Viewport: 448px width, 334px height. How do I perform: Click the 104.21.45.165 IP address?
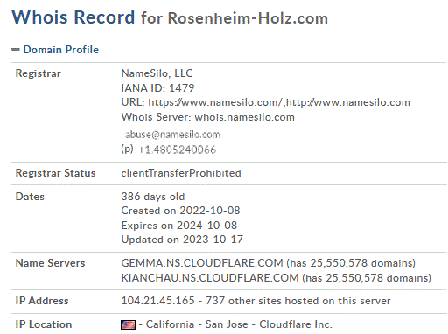pos(157,301)
